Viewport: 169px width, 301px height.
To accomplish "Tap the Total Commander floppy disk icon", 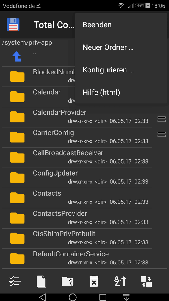I will [x=13, y=25].
